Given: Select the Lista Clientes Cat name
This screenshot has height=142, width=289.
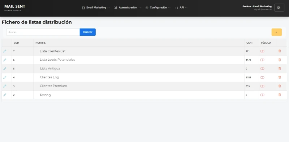Looking at the screenshot, I should tap(53, 51).
